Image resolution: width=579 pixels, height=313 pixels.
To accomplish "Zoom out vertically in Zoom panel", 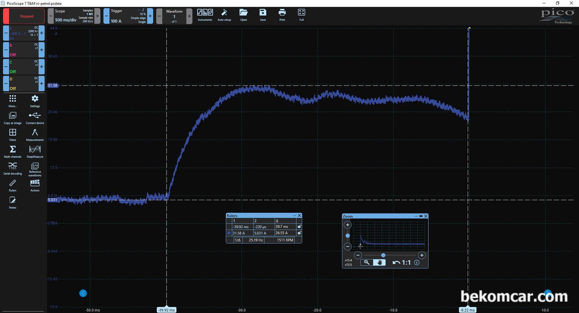I will 348,247.
